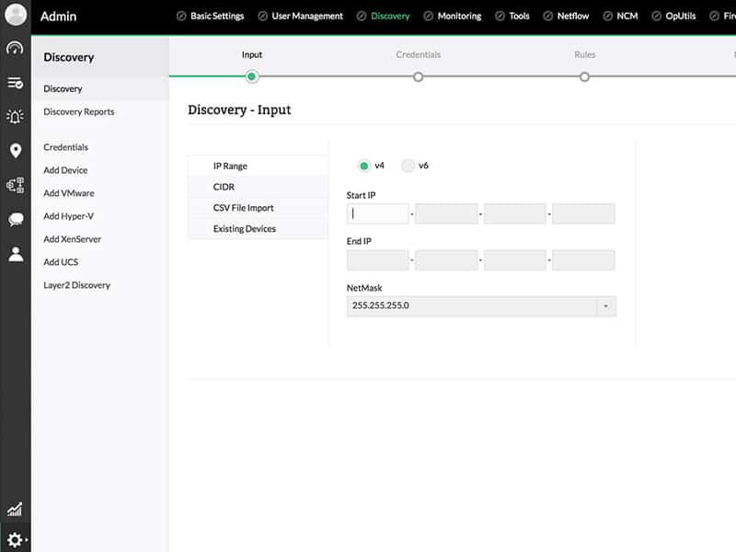Viewport: 736px width, 552px height.
Task: Open the chat bubbles icon in sidebar
Action: [15, 219]
